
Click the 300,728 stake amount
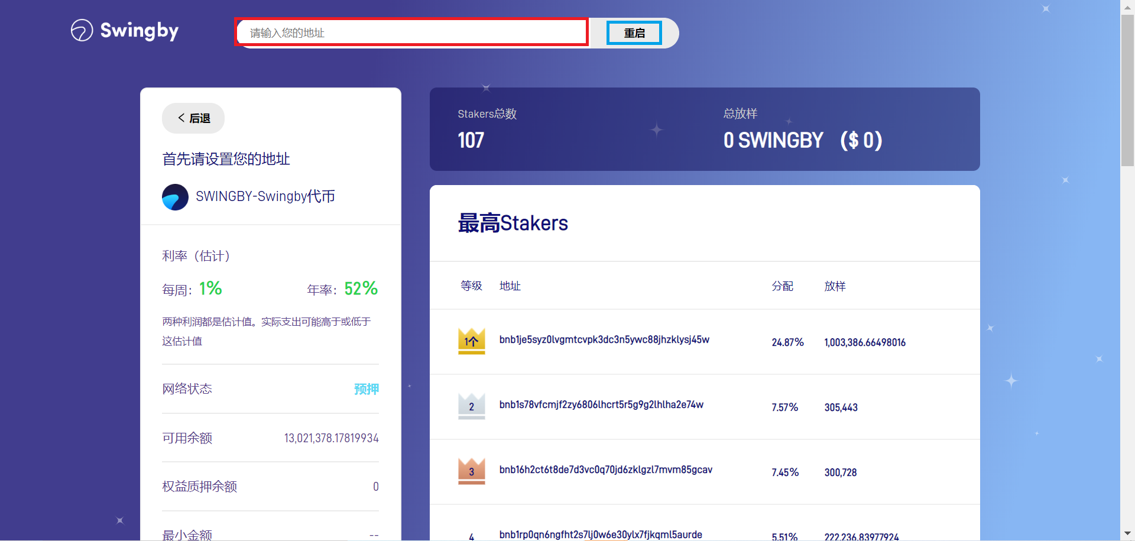point(841,472)
